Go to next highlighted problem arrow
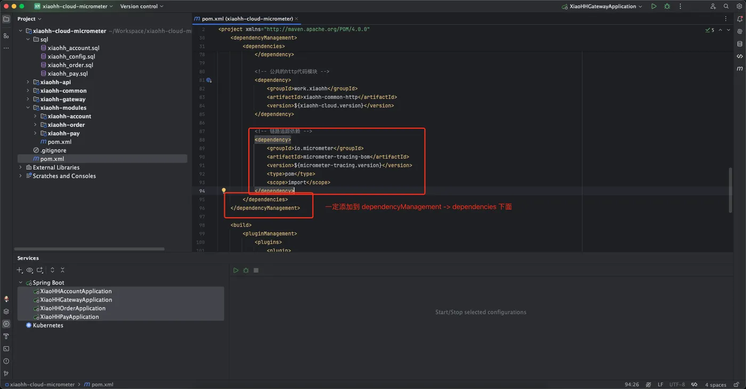The height and width of the screenshot is (389, 746). (728, 30)
